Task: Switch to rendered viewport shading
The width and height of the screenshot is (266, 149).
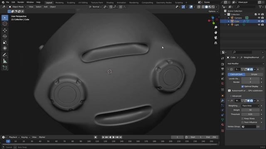Action: [213, 7]
